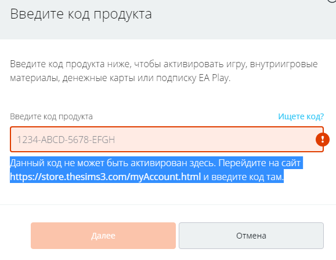Focus the product code input field
Image resolution: width=336 pixels, height=260 pixels.
167,140
